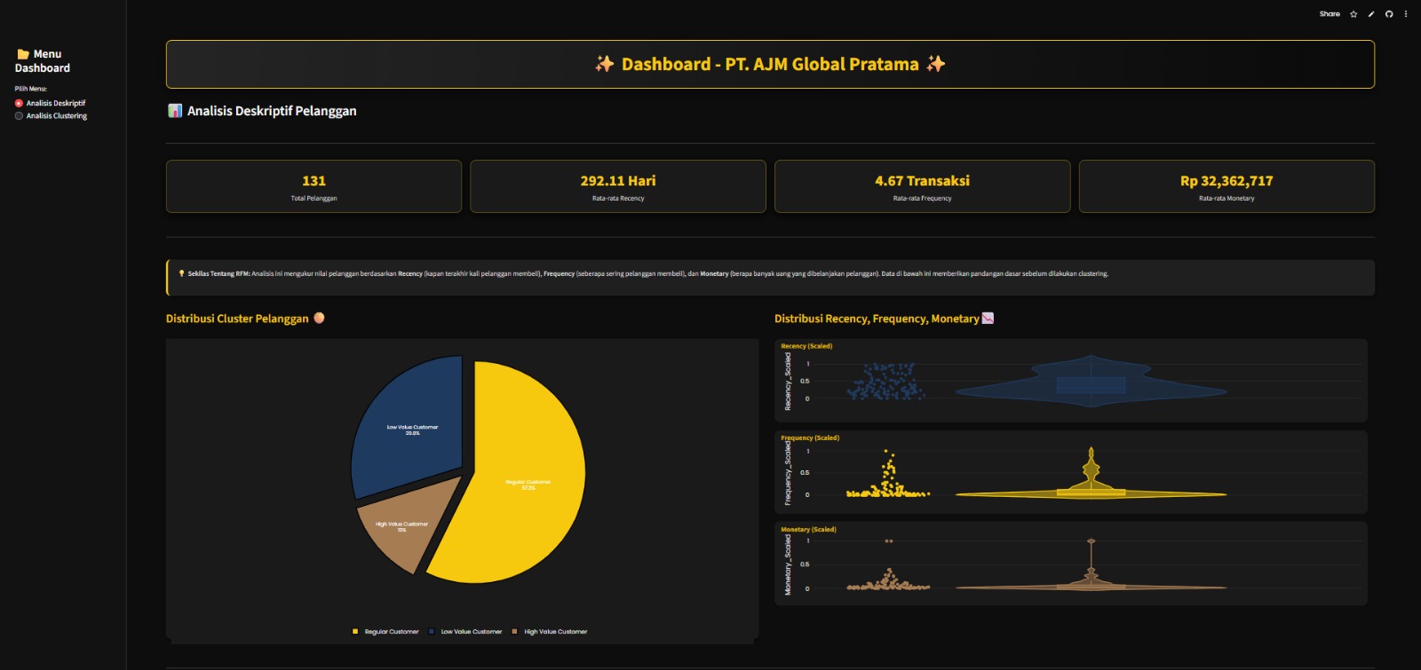Image resolution: width=1421 pixels, height=670 pixels.
Task: Click the brown High Value Customer pie slice
Action: [400, 525]
